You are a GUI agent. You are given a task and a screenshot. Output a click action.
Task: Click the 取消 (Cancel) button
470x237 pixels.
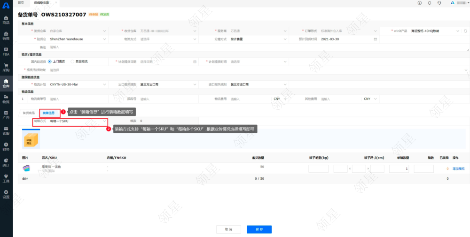(x=228, y=229)
